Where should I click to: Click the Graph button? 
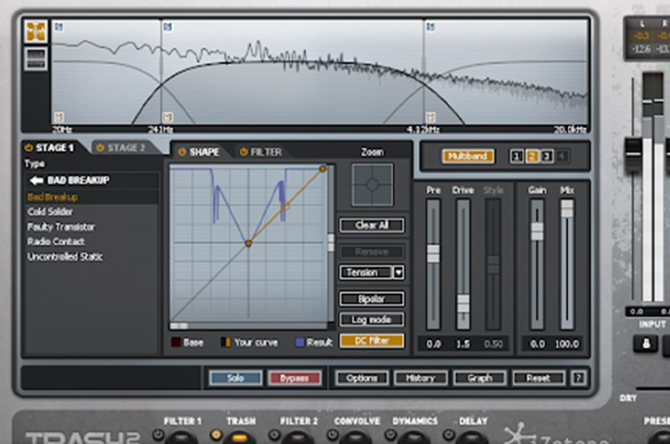click(480, 378)
